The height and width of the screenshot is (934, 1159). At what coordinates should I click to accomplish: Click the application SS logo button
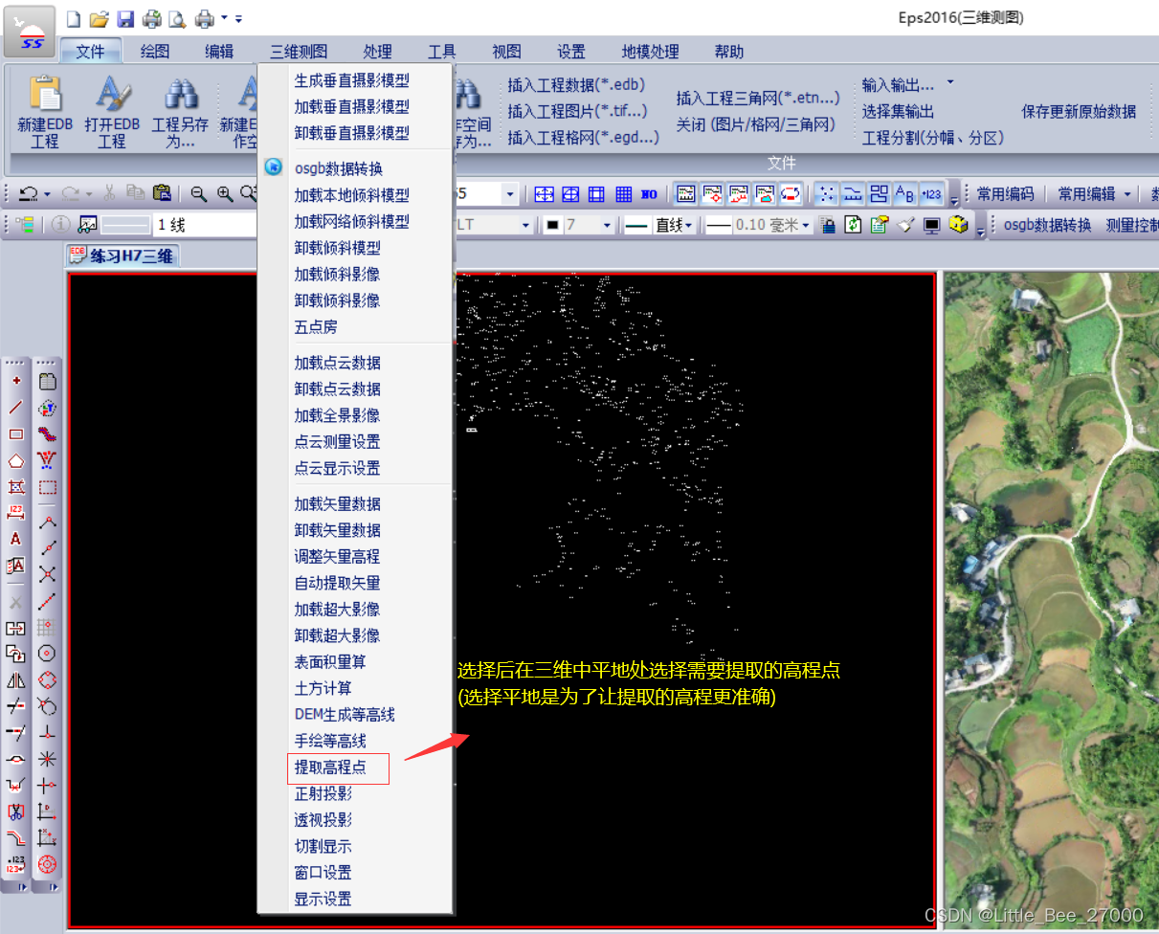[30, 30]
